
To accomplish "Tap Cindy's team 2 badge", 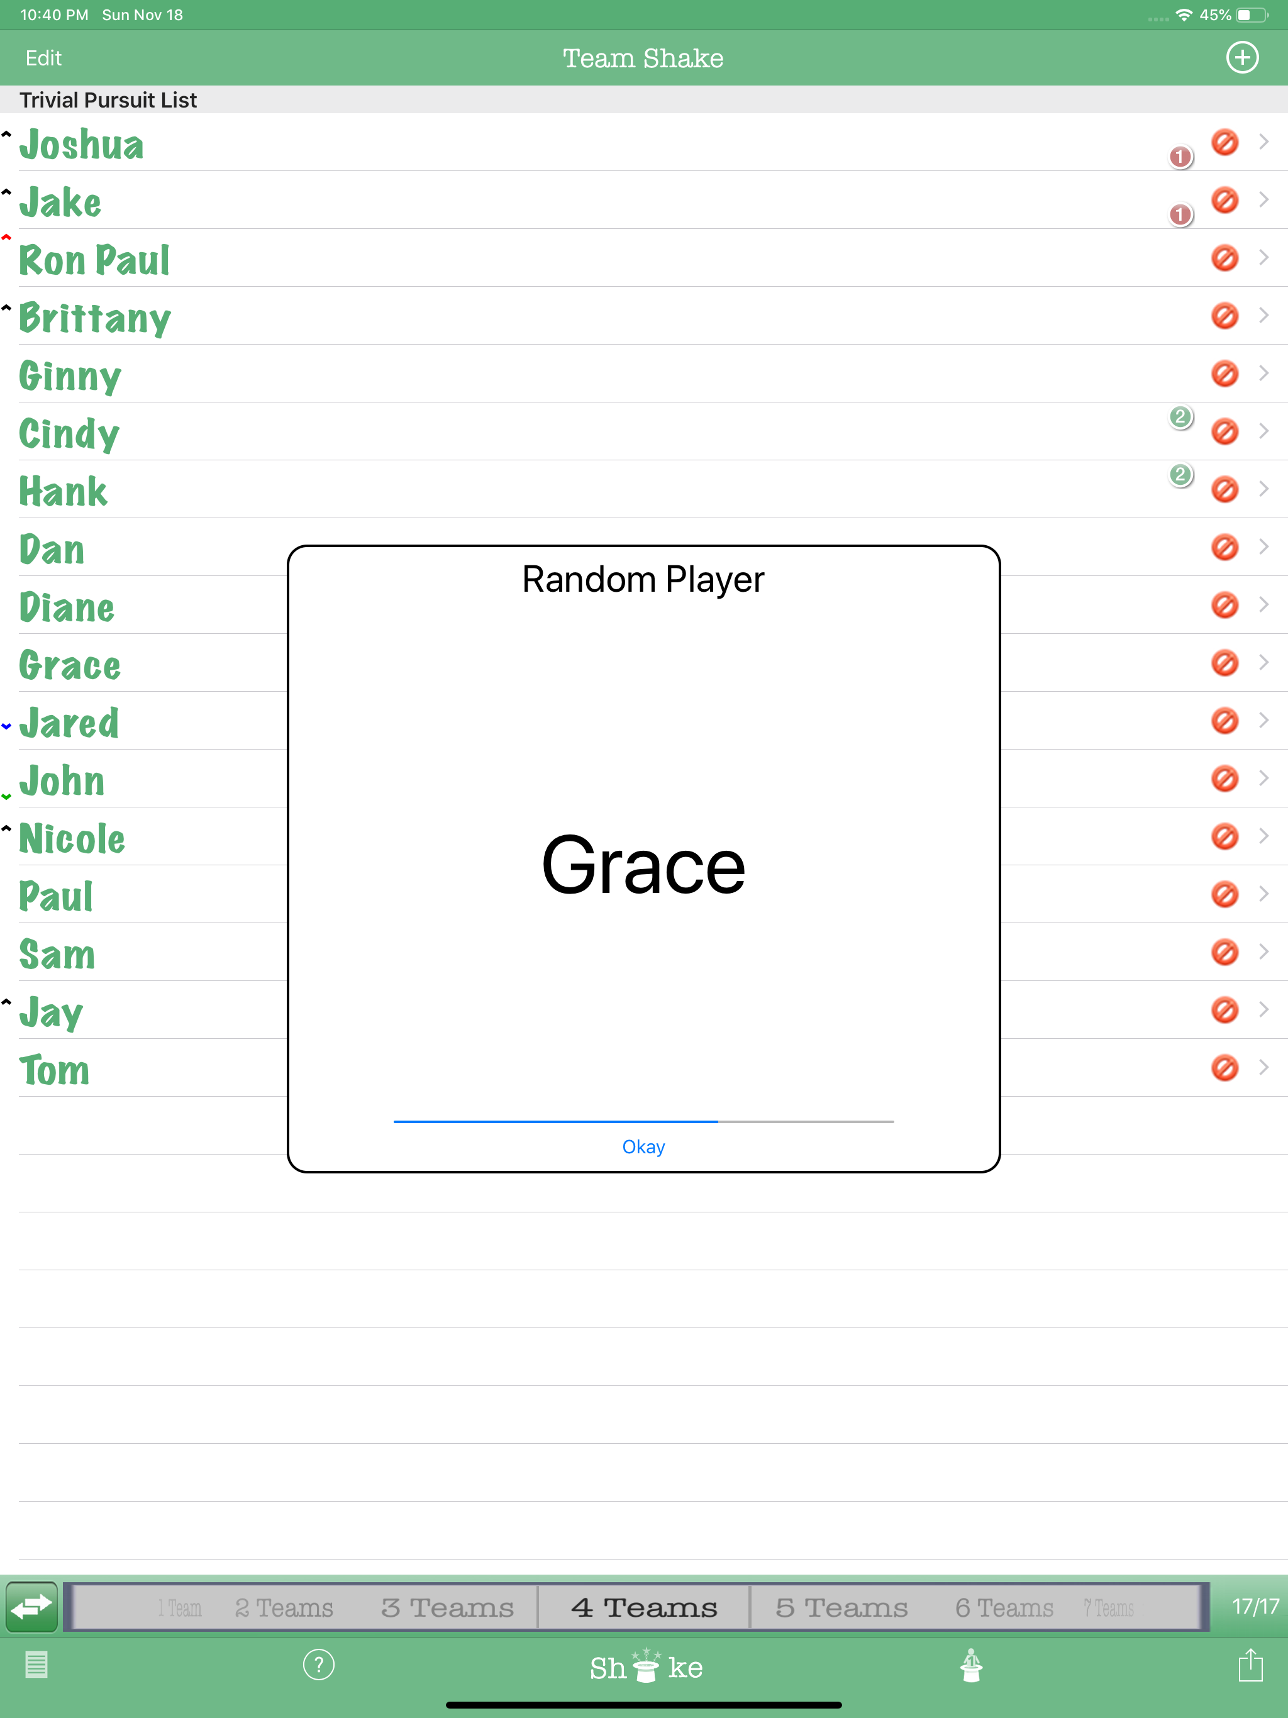I will (1180, 417).
